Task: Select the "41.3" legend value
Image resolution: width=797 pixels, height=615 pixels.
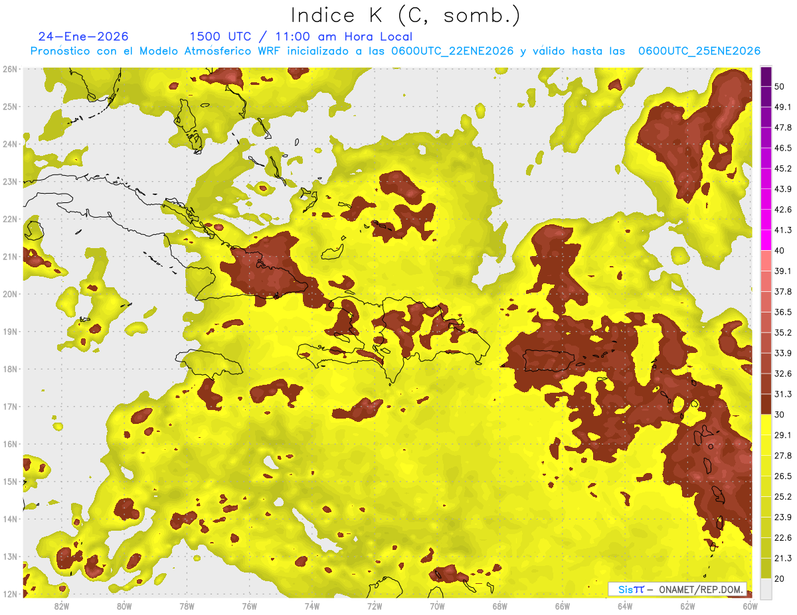Action: pyautogui.click(x=783, y=230)
